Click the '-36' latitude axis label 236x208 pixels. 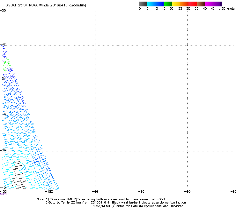pyautogui.click(x=3, y=114)
